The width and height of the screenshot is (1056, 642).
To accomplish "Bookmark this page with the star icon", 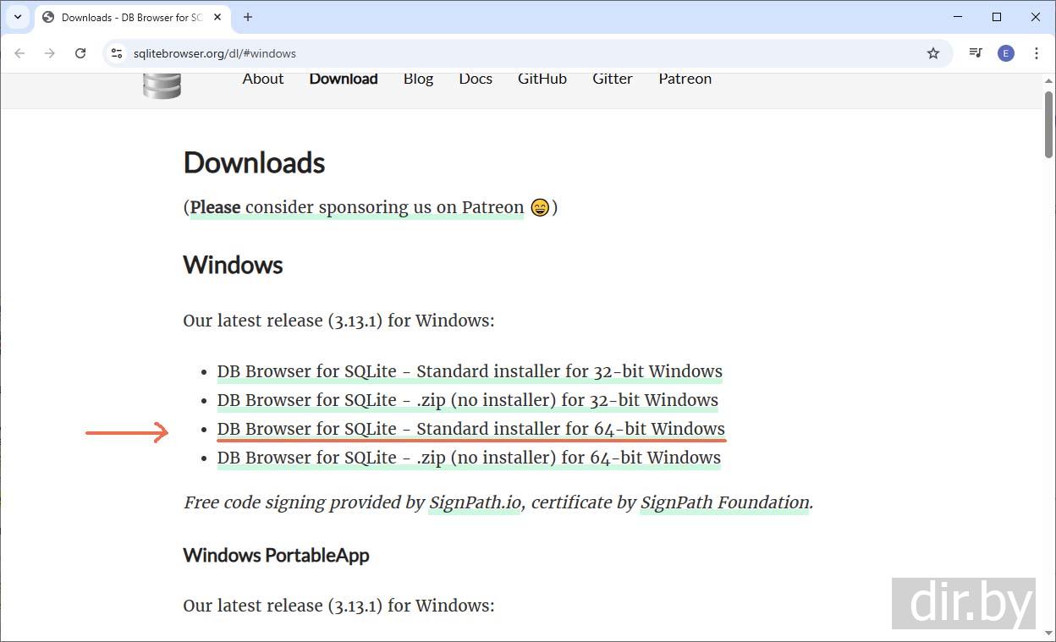I will [x=933, y=53].
